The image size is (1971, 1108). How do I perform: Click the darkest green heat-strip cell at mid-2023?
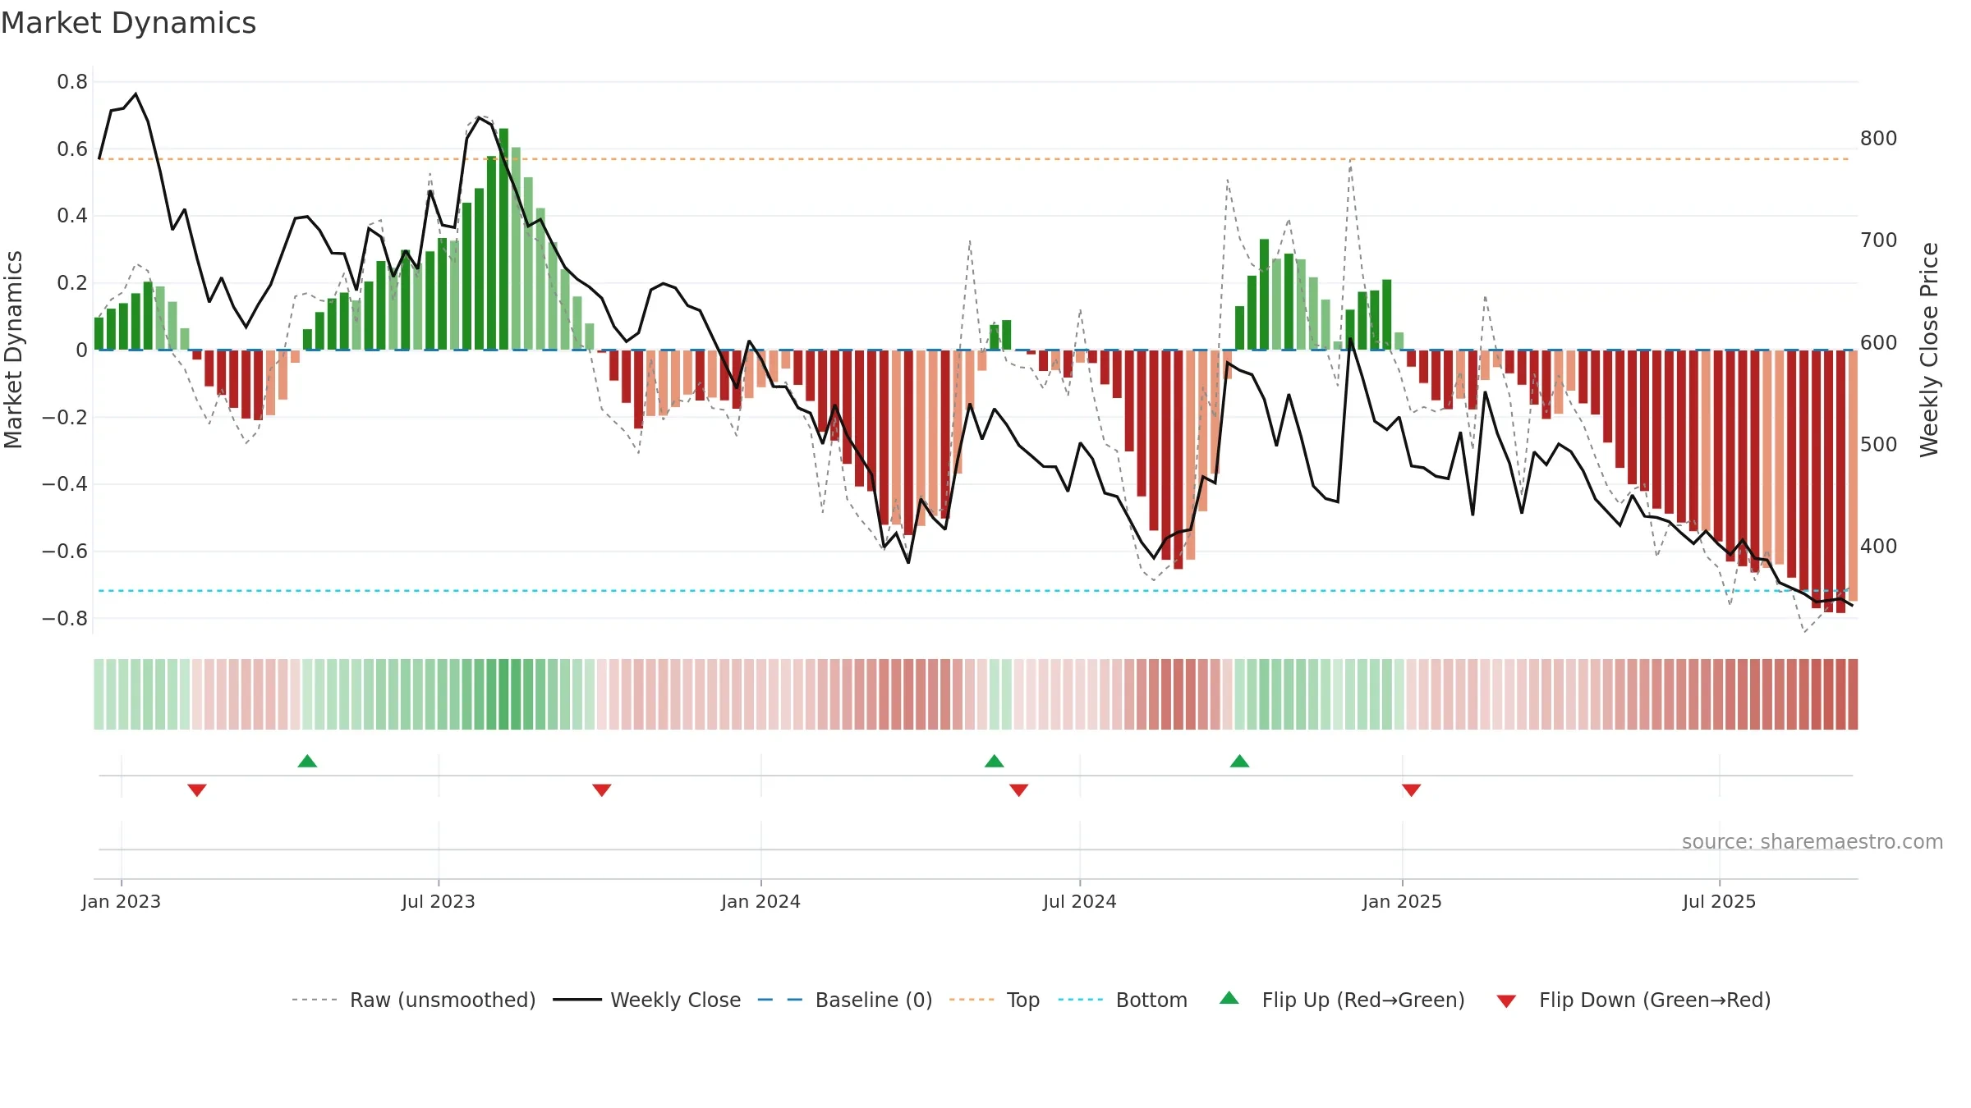click(503, 694)
